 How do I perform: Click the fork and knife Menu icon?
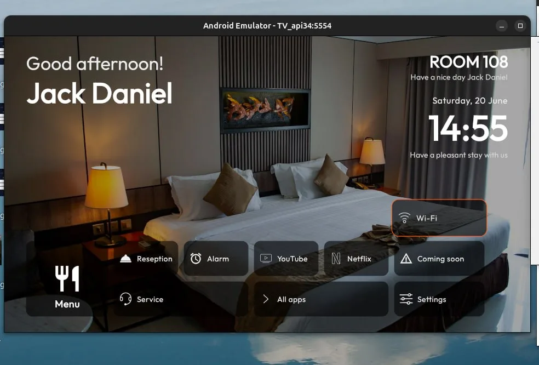67,278
